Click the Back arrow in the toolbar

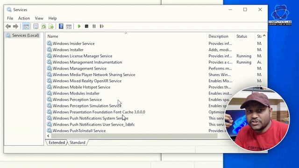tap(8, 26)
